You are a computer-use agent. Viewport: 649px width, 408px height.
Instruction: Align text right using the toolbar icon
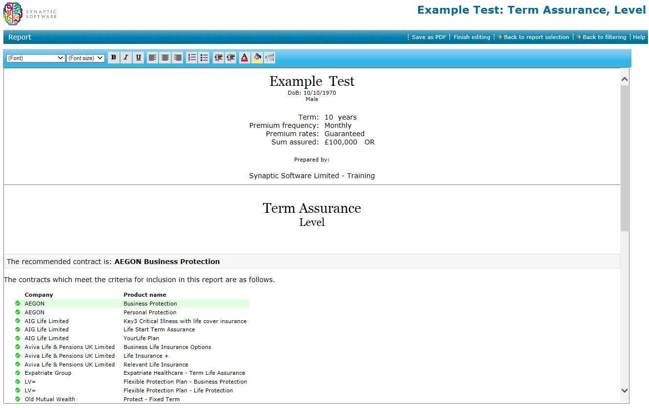point(178,58)
